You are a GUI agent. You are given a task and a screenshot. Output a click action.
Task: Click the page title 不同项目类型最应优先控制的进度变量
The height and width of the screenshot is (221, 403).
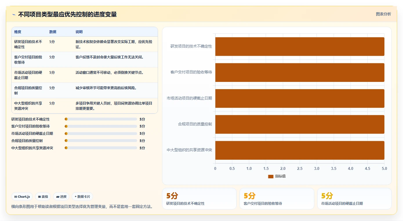[67, 14]
